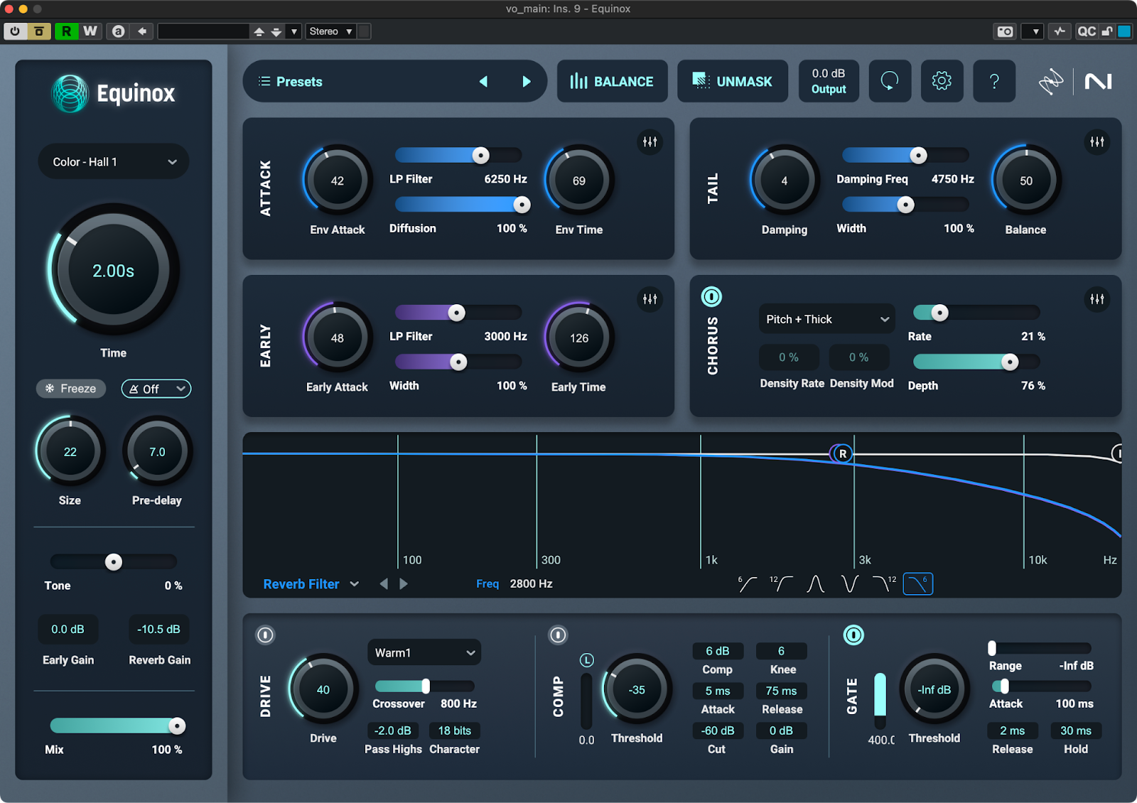Open the settings gear icon
The width and height of the screenshot is (1137, 803).
942,81
